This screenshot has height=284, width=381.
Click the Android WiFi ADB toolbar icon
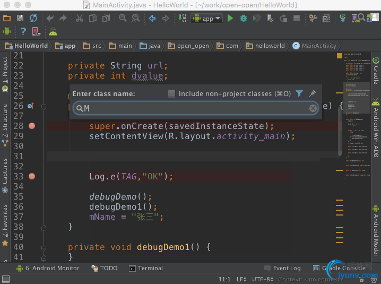(x=53, y=31)
